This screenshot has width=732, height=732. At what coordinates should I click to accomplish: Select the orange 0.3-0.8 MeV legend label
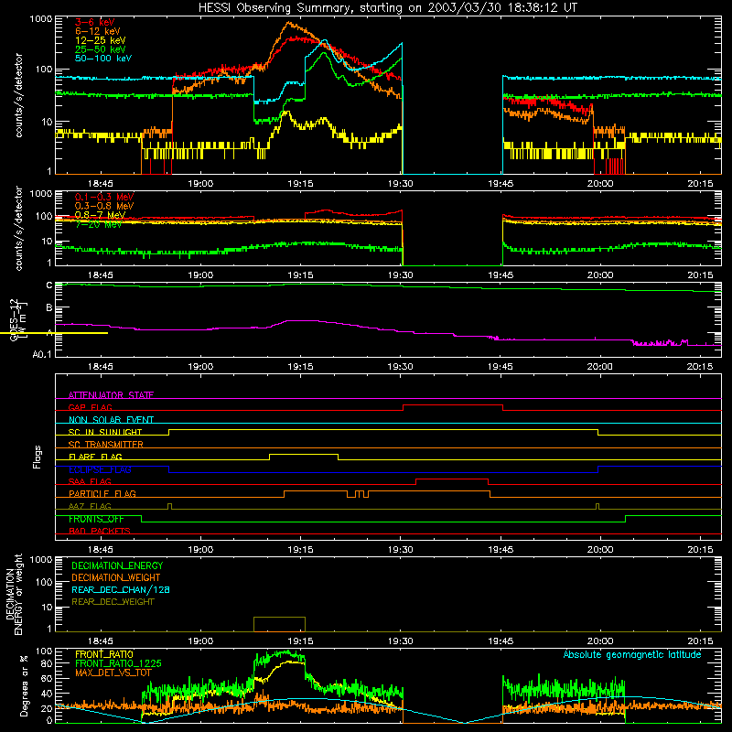point(104,206)
